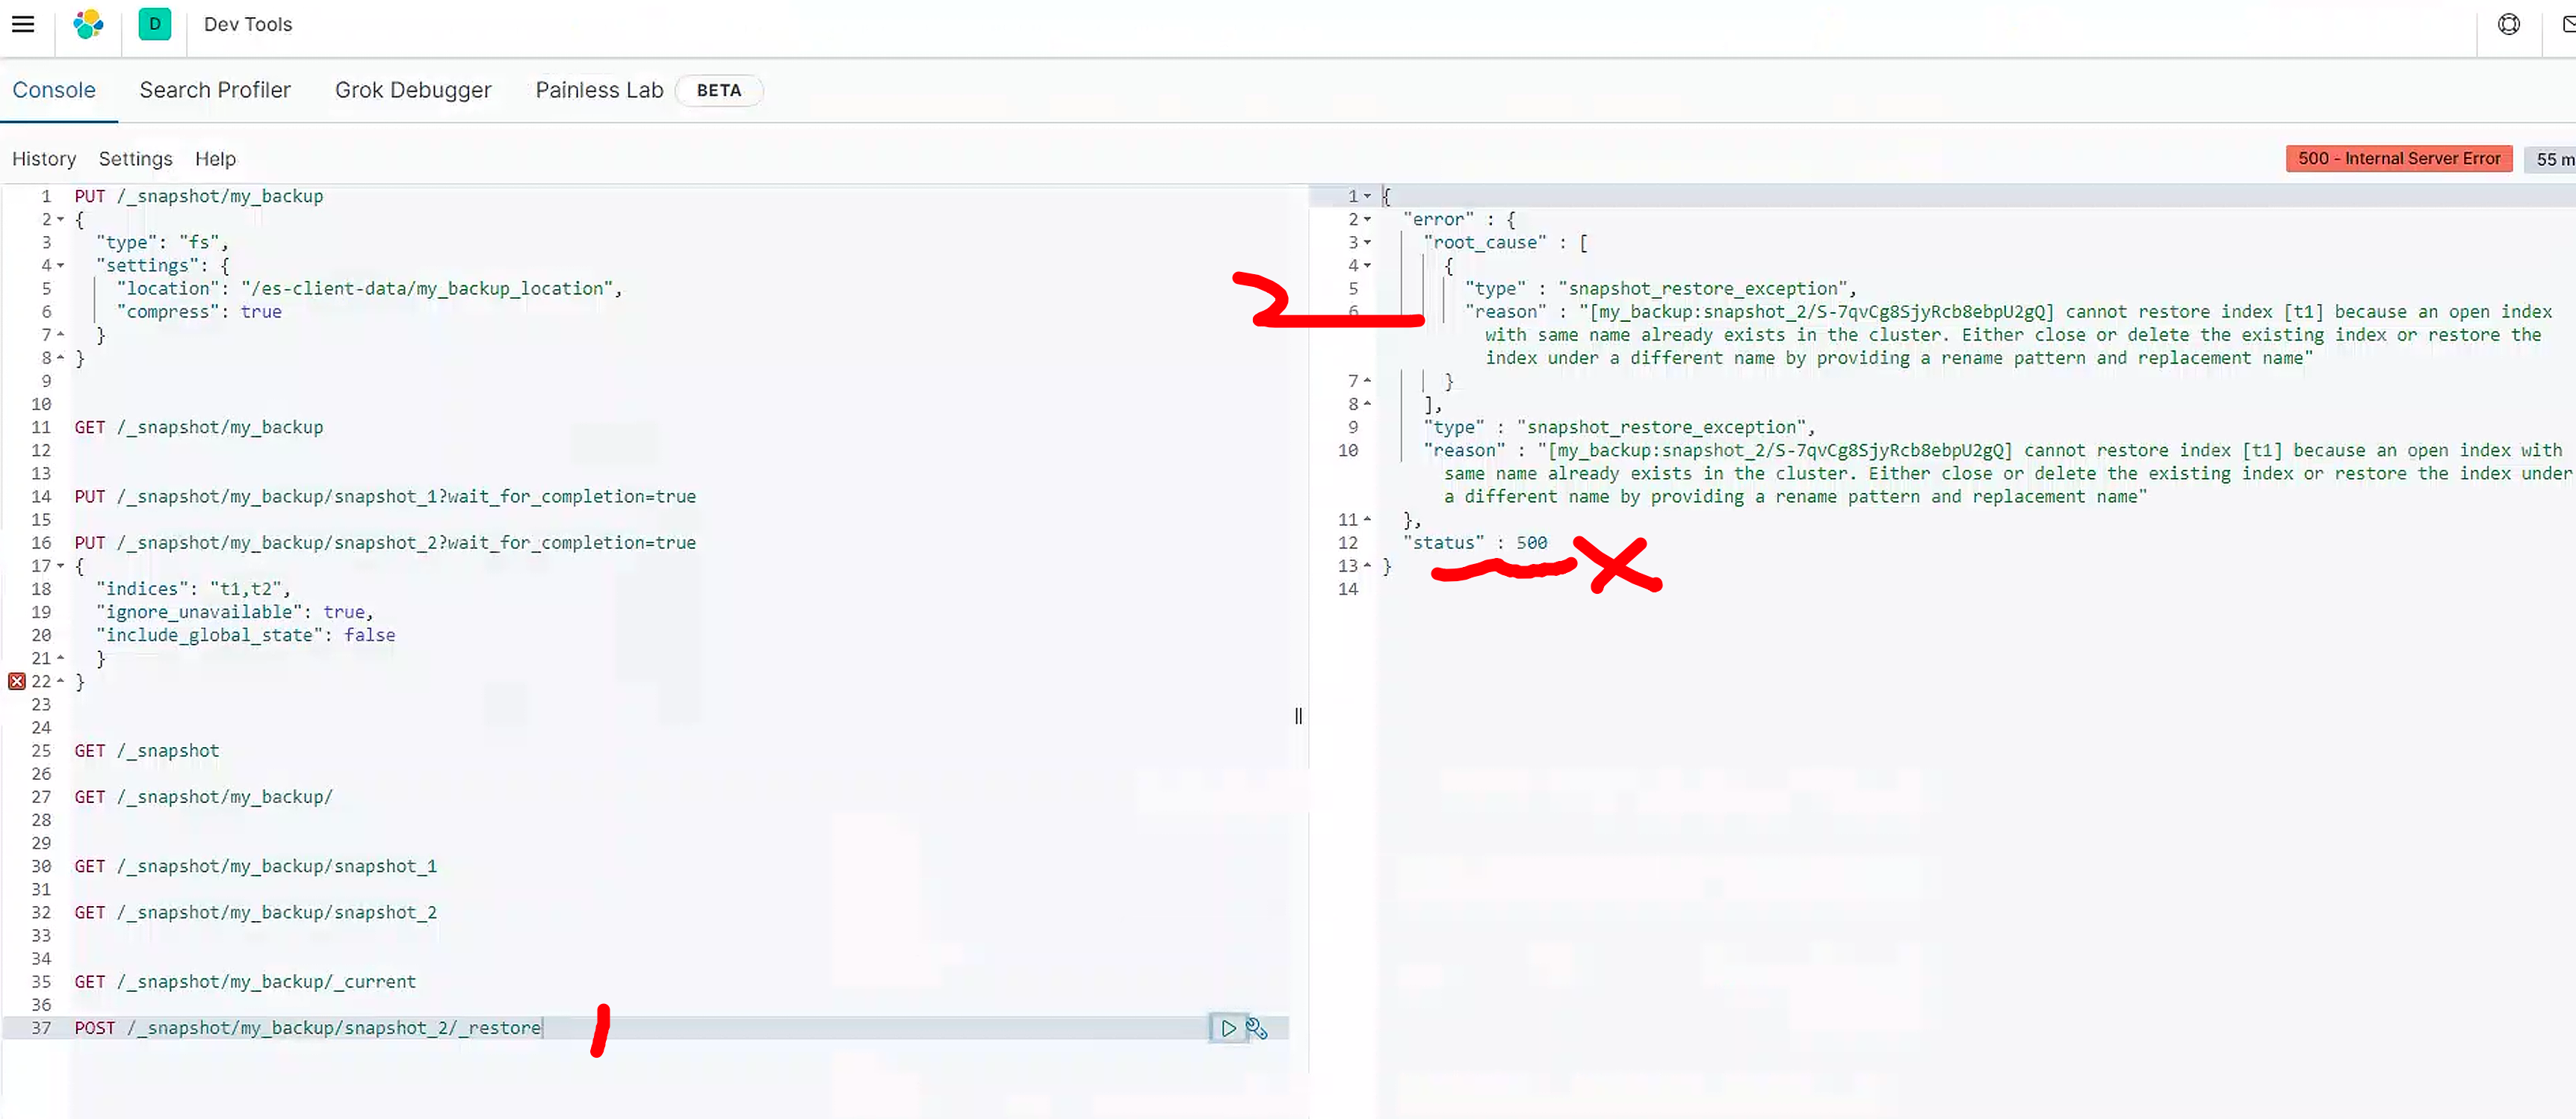The width and height of the screenshot is (2576, 1119).
Task: Click the red error marker at line 22
Action: point(16,681)
